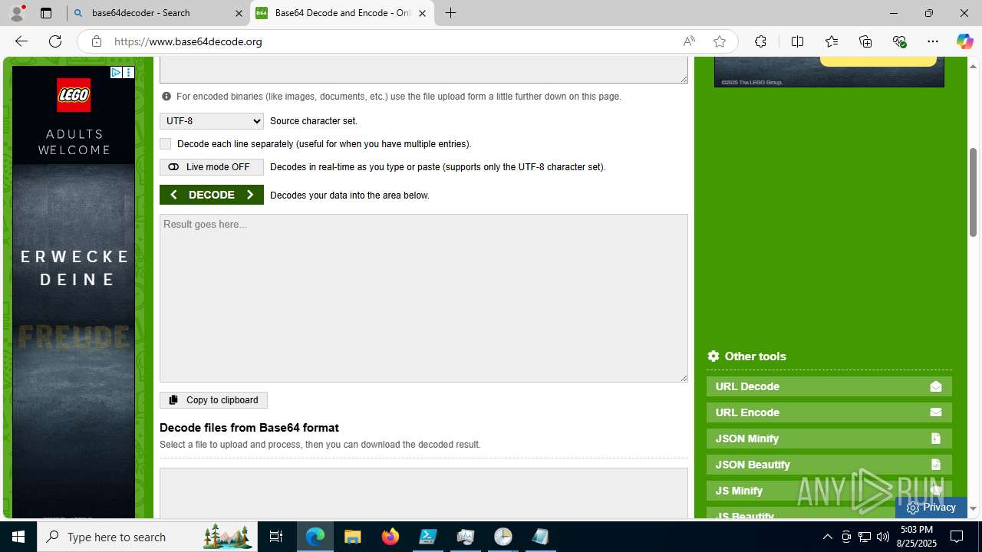Click in the Result goes here textarea
982x552 pixels.
click(423, 298)
